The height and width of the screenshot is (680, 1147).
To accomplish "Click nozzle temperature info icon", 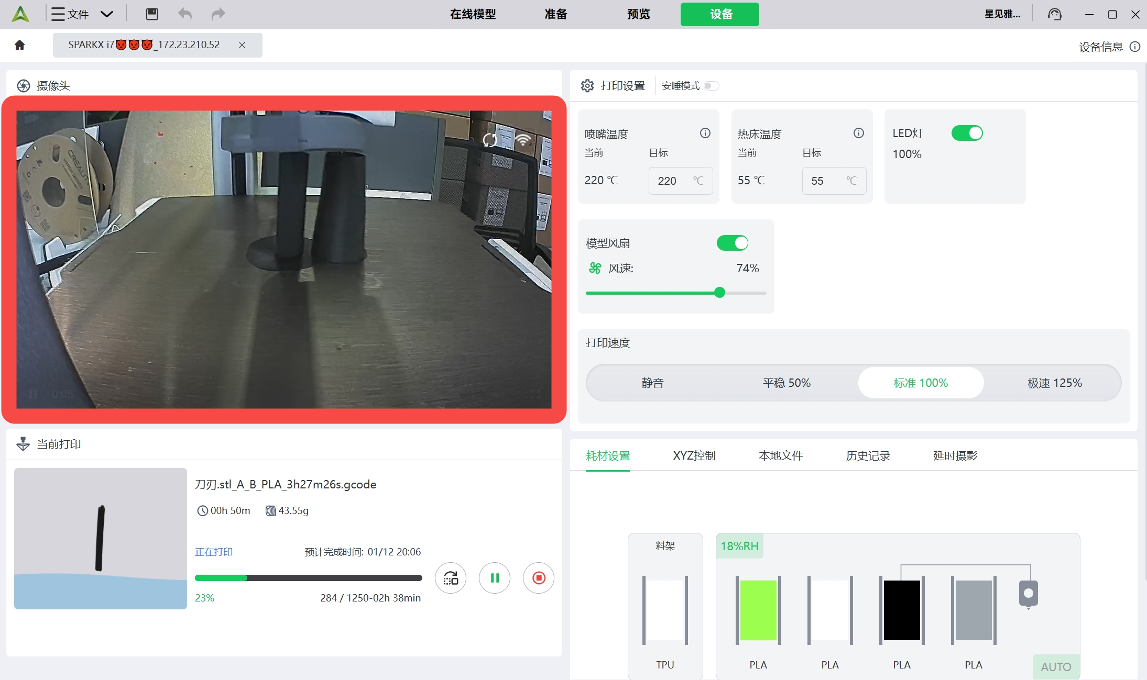I will click(x=705, y=133).
